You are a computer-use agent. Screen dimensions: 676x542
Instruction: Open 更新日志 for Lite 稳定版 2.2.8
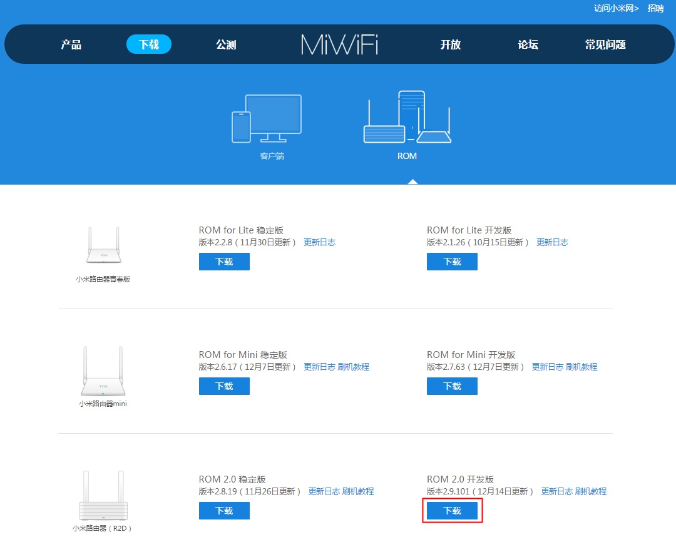point(319,242)
